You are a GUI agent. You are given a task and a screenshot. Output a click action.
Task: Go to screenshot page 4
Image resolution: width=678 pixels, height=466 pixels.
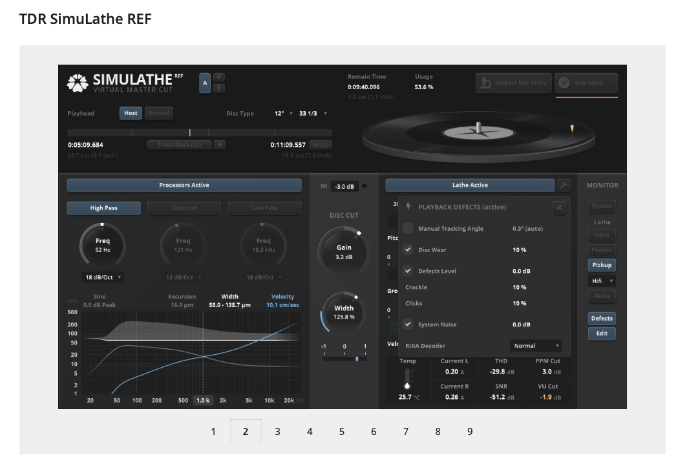pyautogui.click(x=310, y=431)
